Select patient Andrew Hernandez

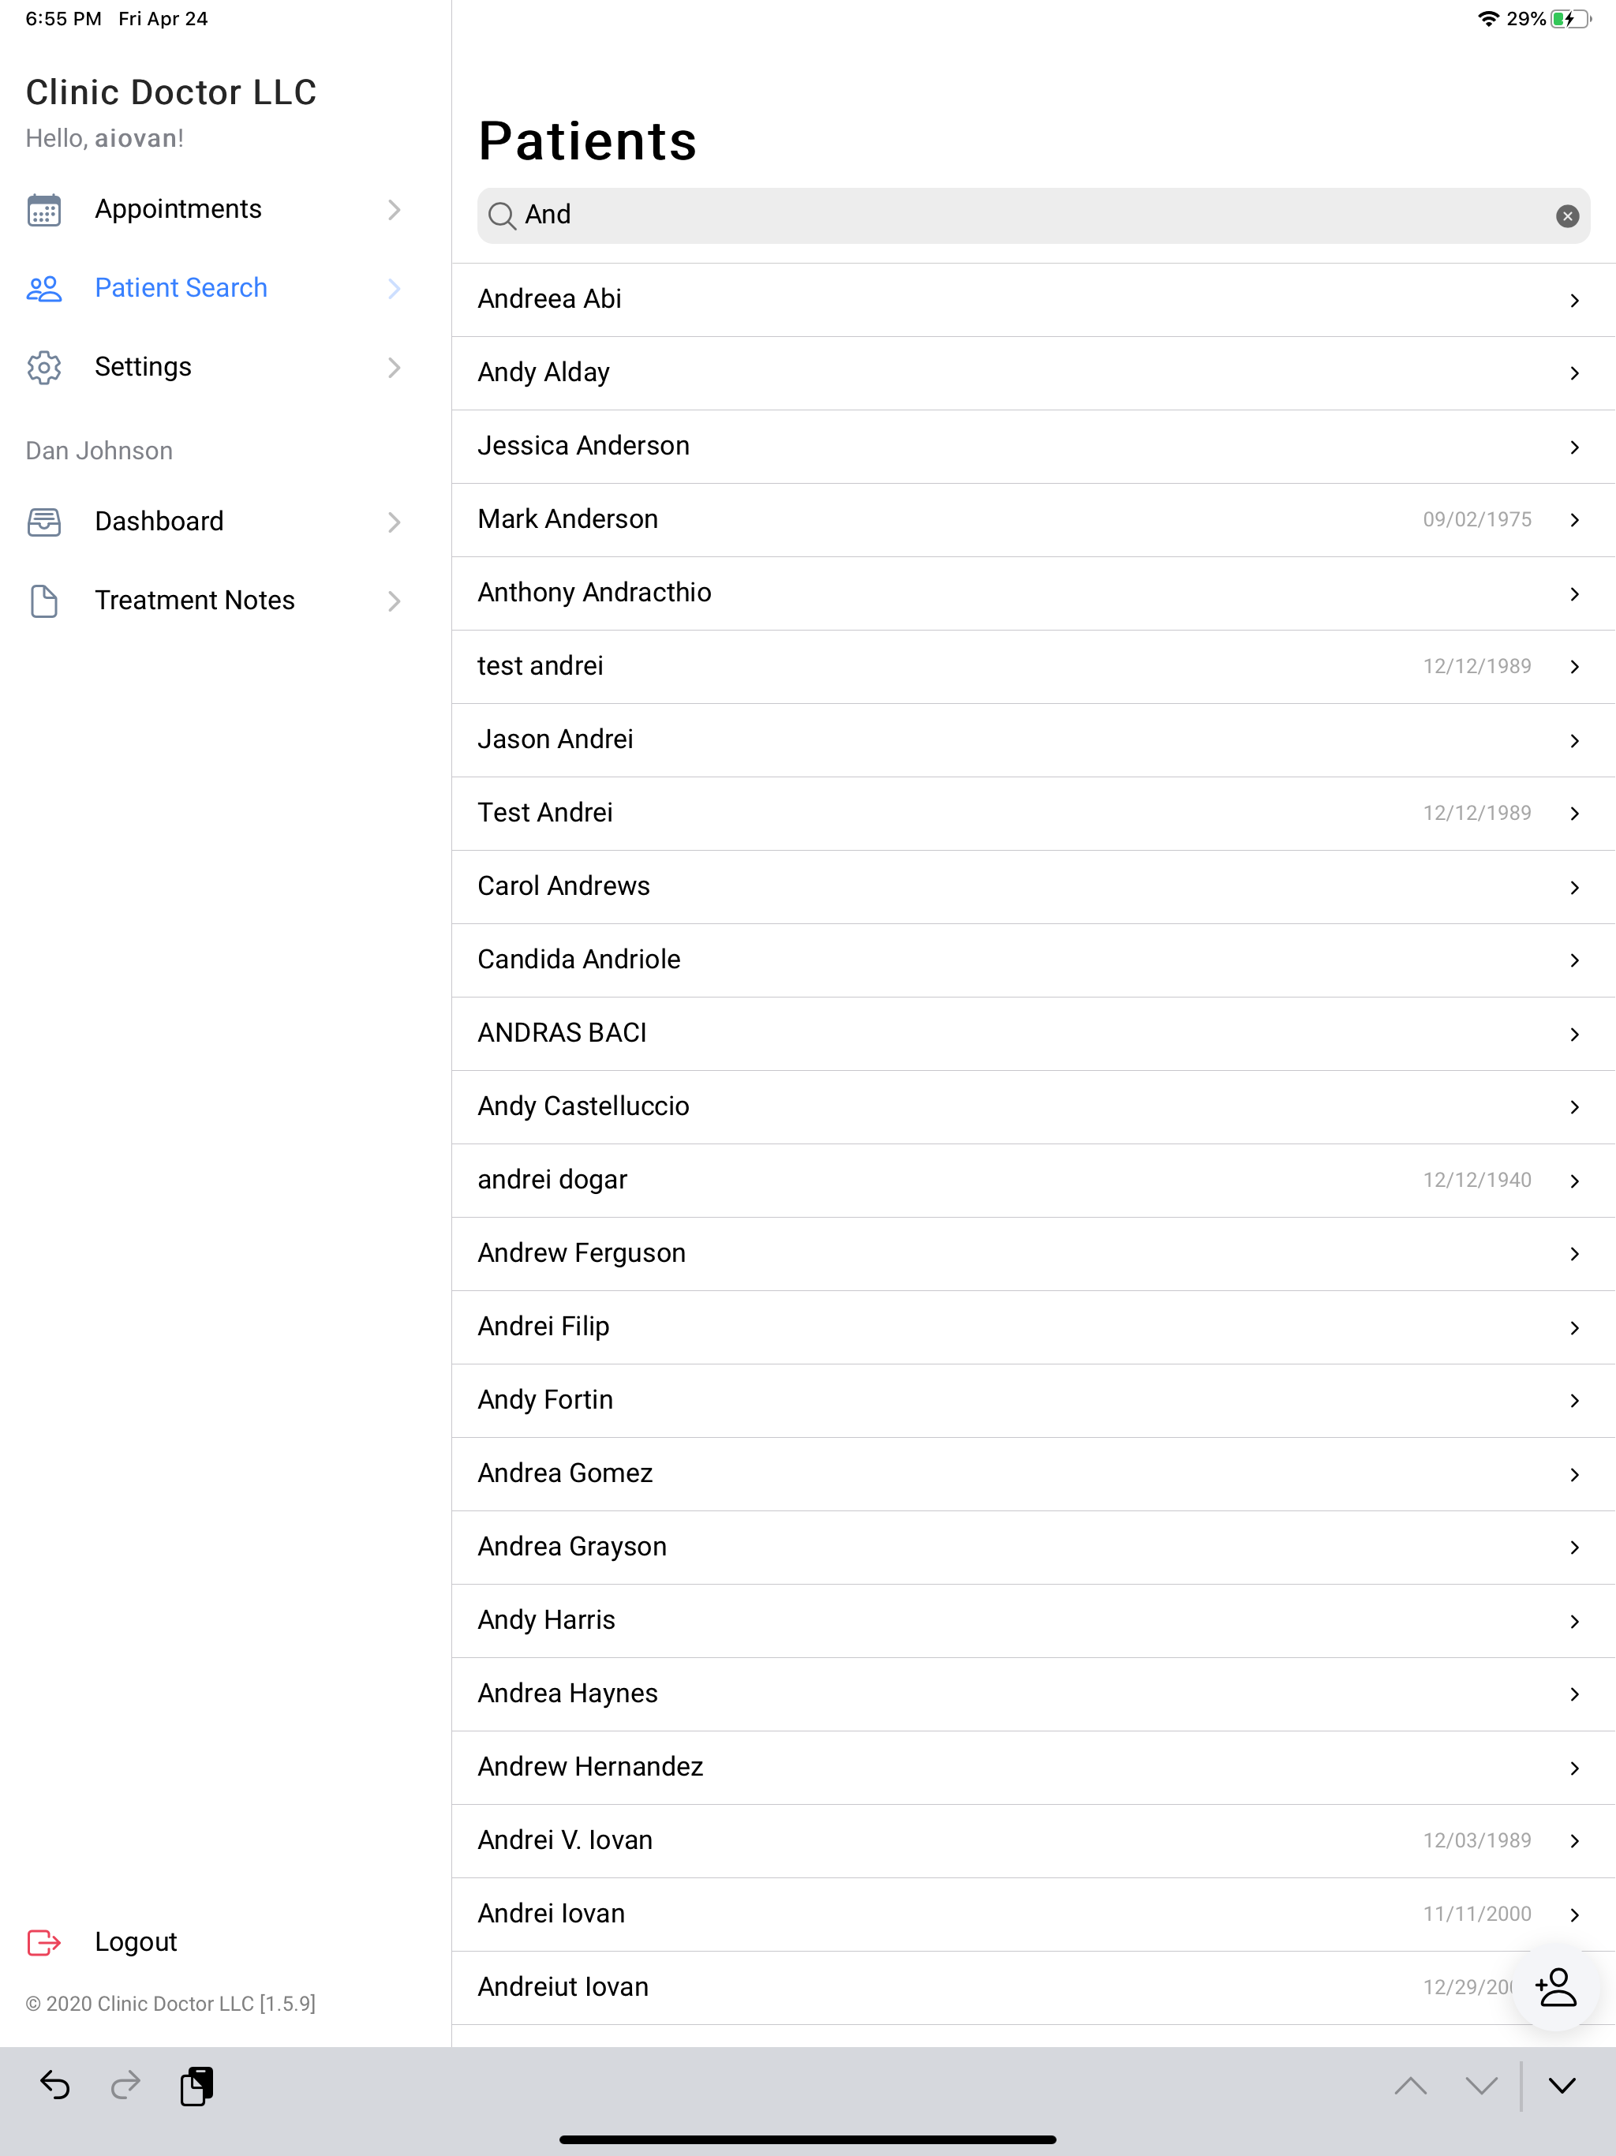point(1033,1768)
